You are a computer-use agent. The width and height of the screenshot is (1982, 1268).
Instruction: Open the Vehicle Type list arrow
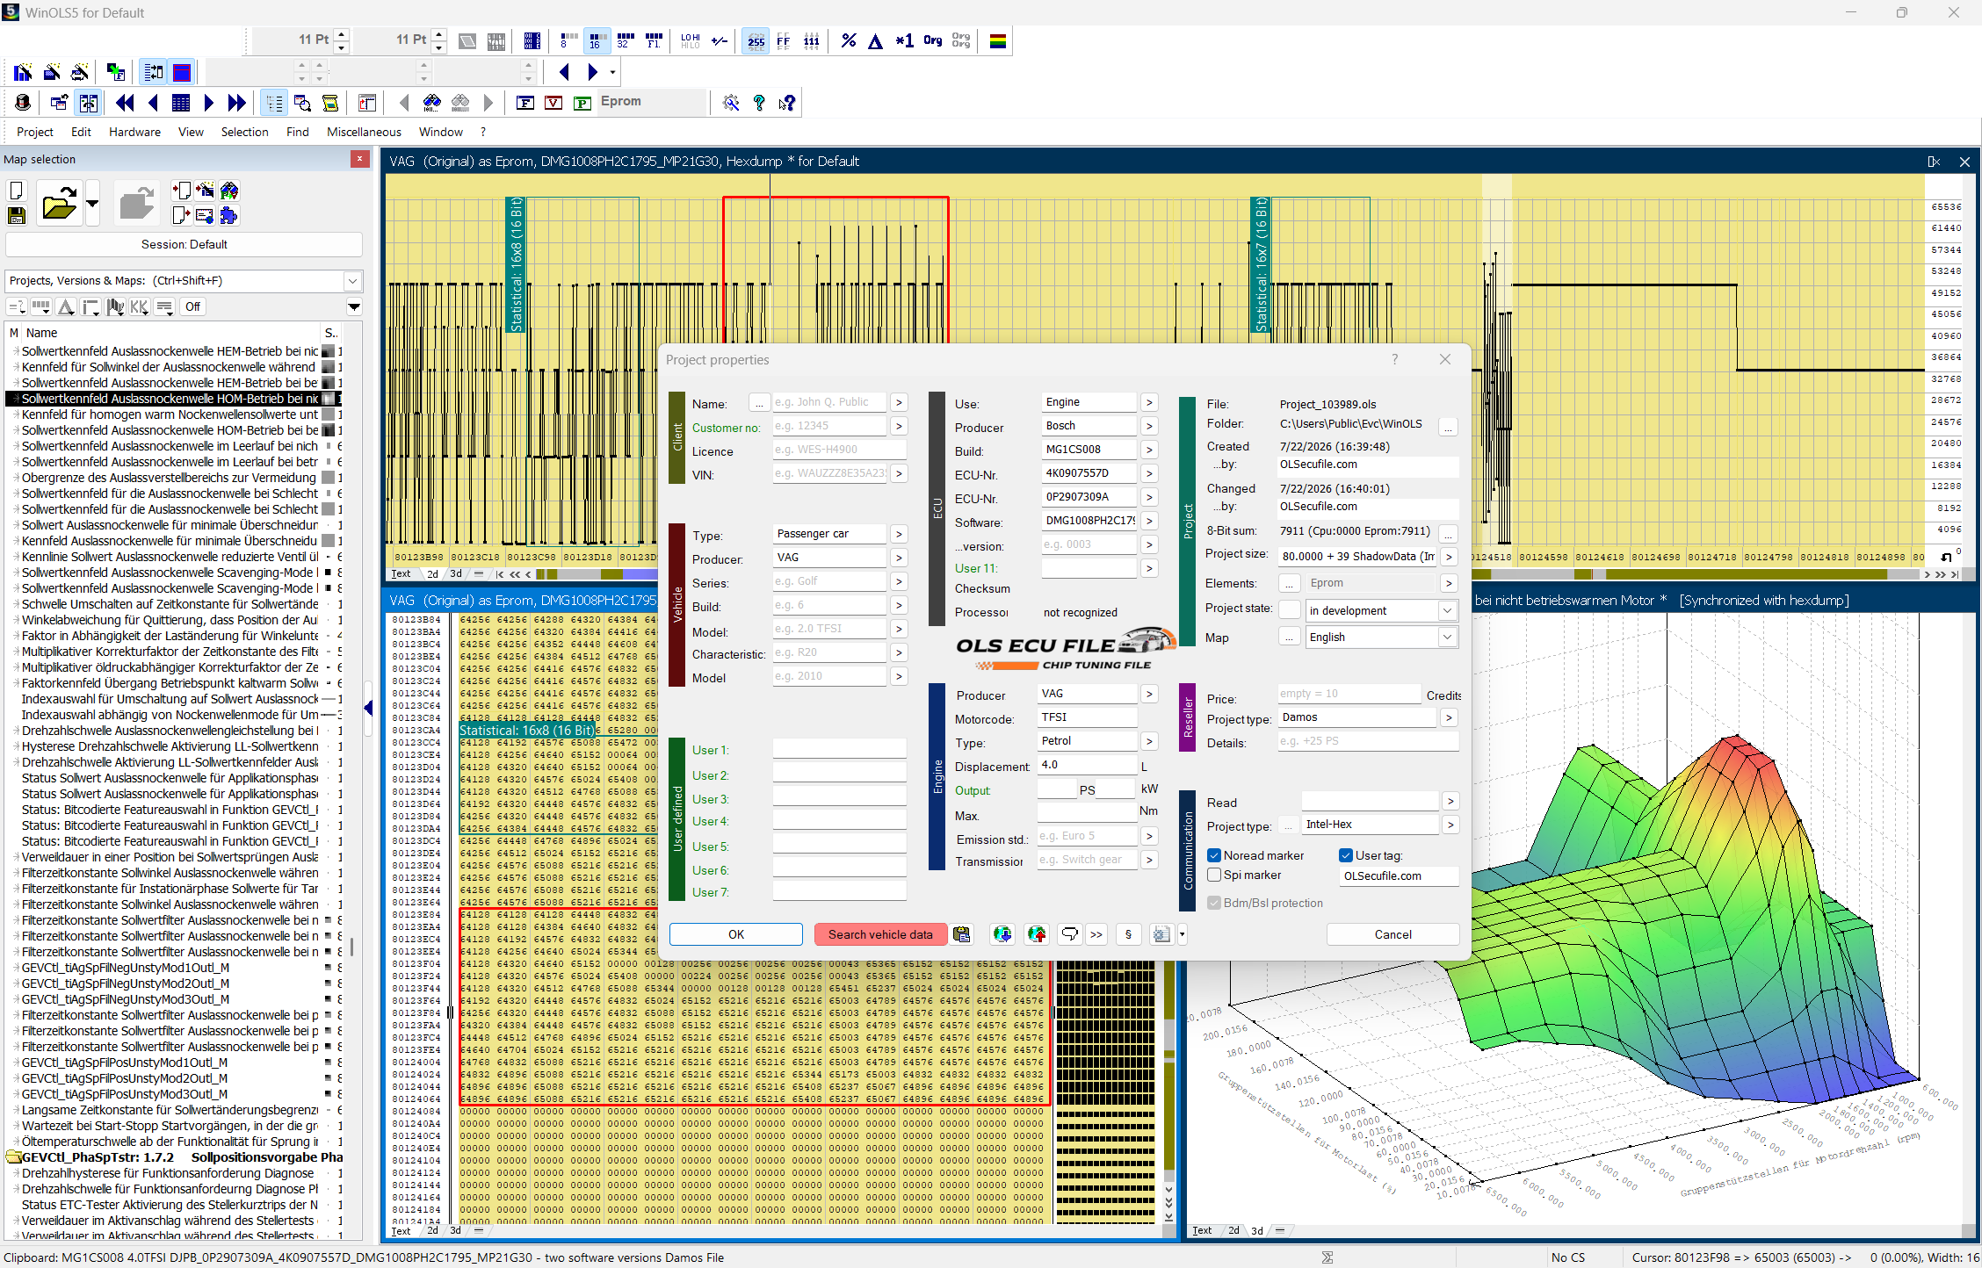(899, 534)
